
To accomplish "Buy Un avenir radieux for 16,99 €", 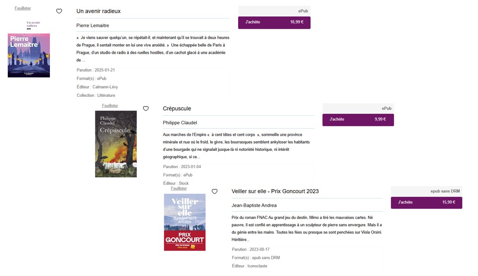I will [274, 22].
